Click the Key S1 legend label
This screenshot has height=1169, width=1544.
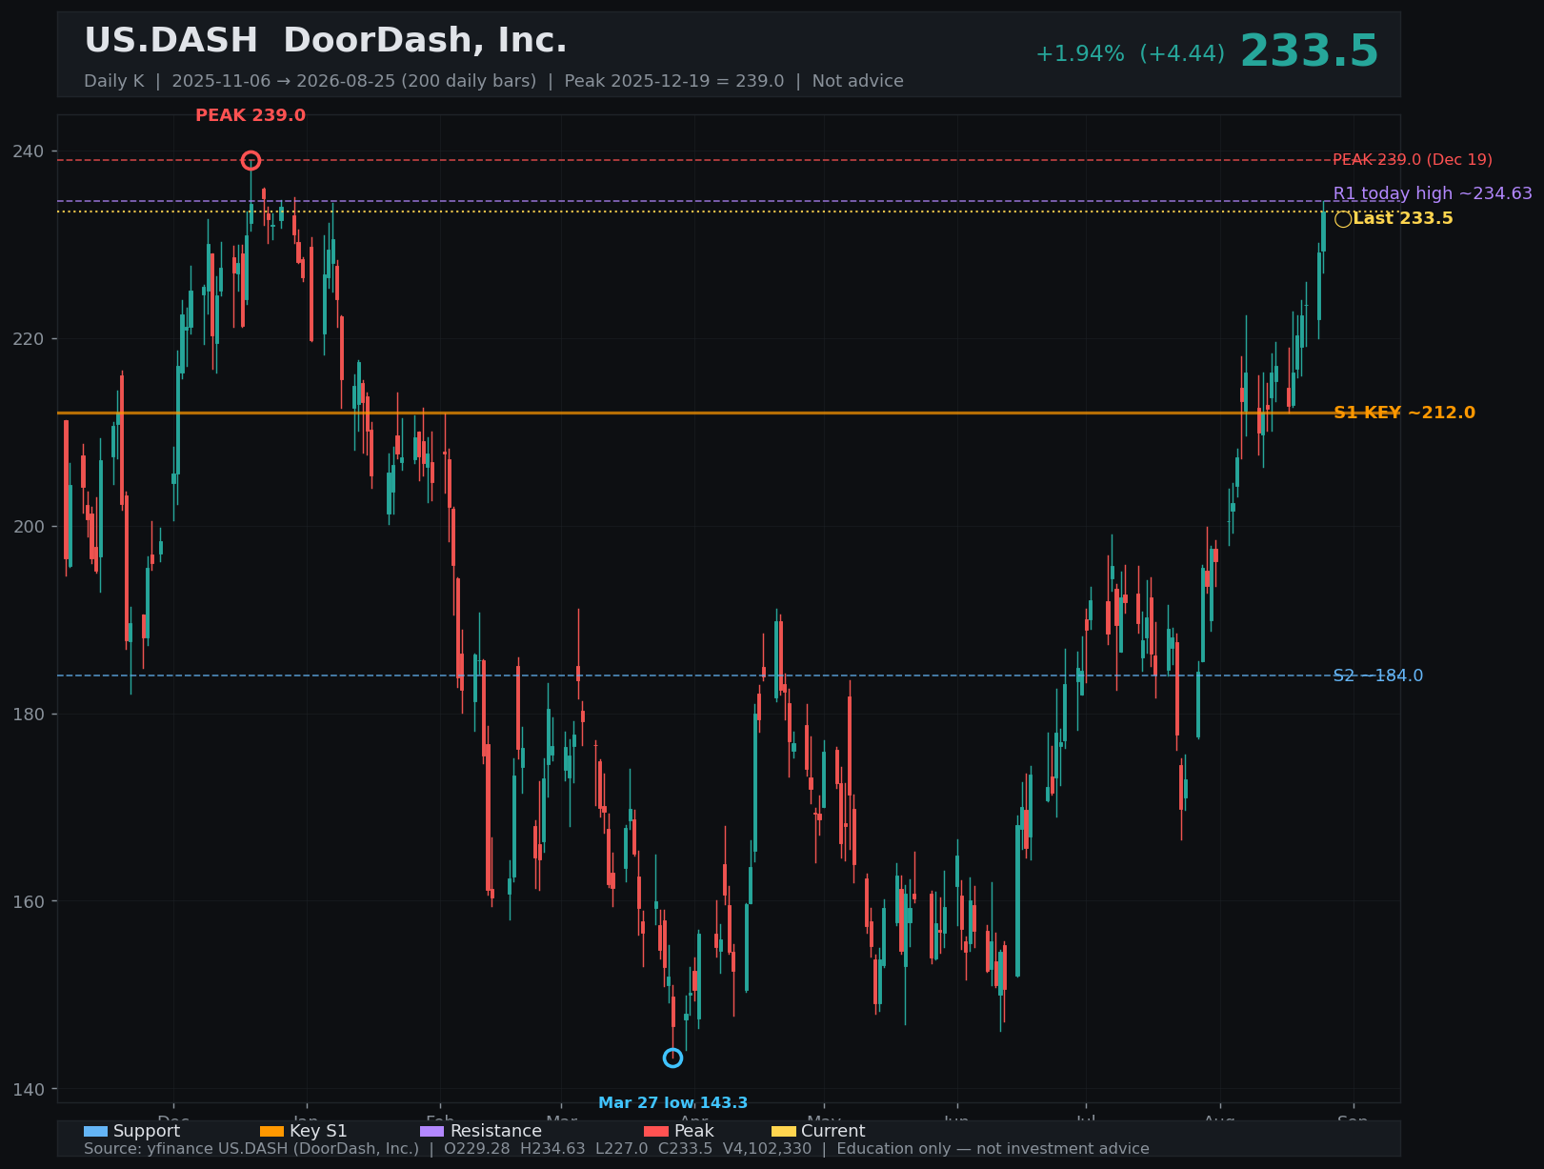coord(318,1131)
